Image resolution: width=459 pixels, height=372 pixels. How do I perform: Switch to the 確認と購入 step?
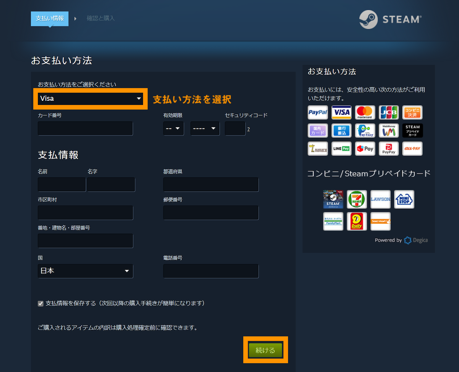point(101,18)
